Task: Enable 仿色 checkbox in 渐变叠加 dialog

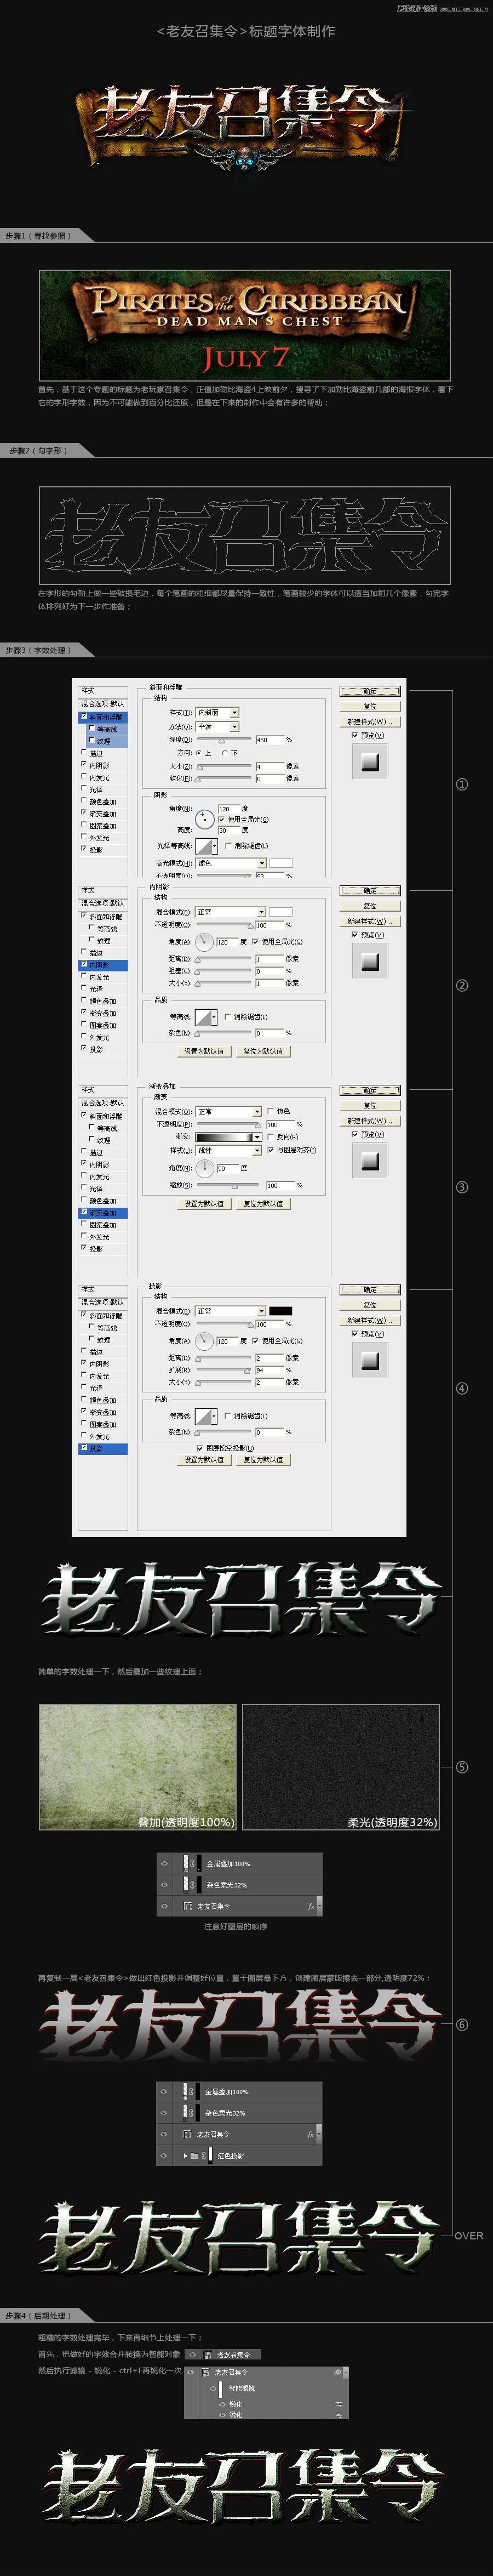Action: click(x=271, y=1111)
